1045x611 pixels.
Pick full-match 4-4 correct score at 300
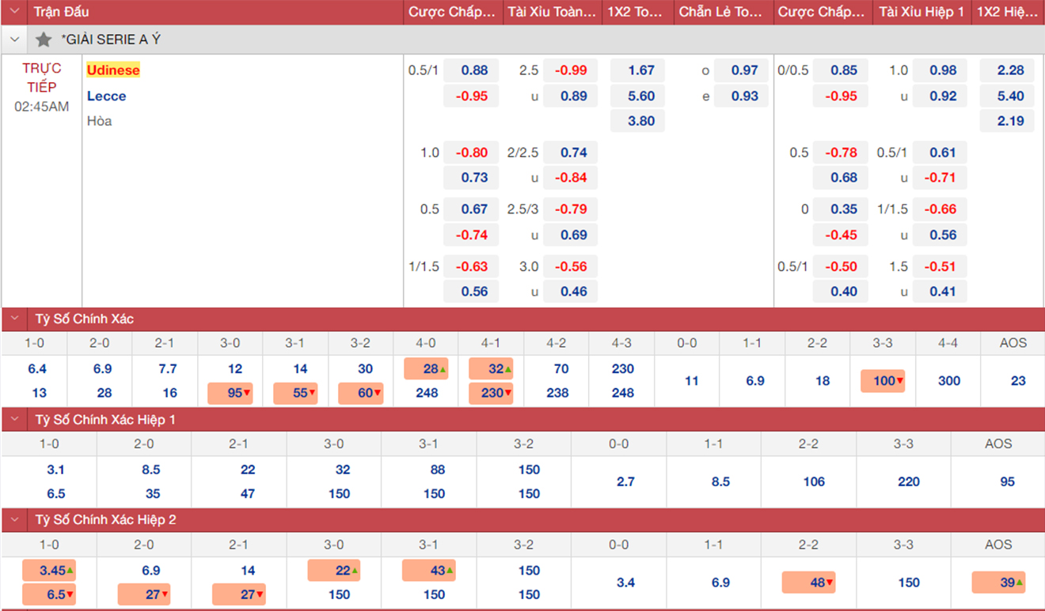(949, 381)
